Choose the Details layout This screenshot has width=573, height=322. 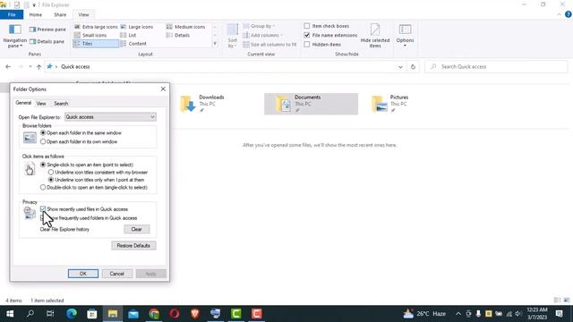(177, 35)
